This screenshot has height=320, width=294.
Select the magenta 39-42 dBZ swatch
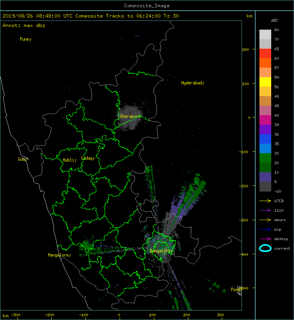tap(265, 120)
